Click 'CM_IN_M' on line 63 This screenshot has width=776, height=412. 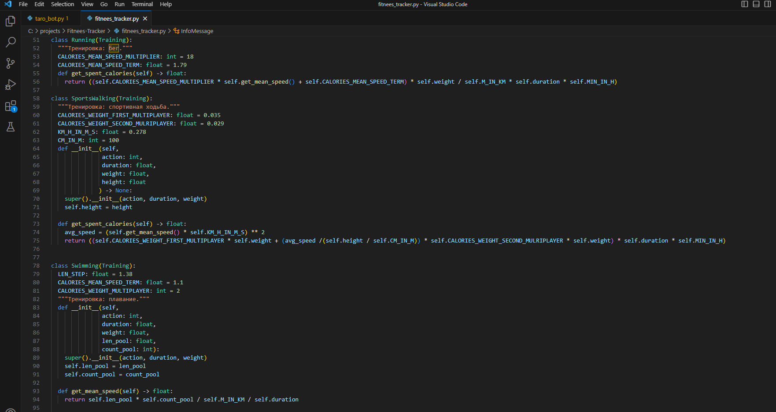[70, 140]
